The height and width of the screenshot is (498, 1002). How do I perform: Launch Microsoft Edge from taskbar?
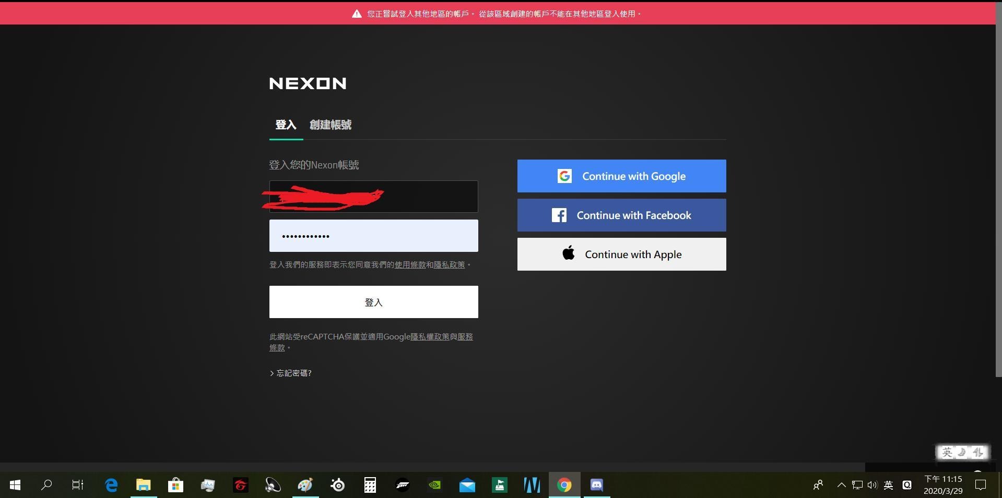tap(111, 485)
